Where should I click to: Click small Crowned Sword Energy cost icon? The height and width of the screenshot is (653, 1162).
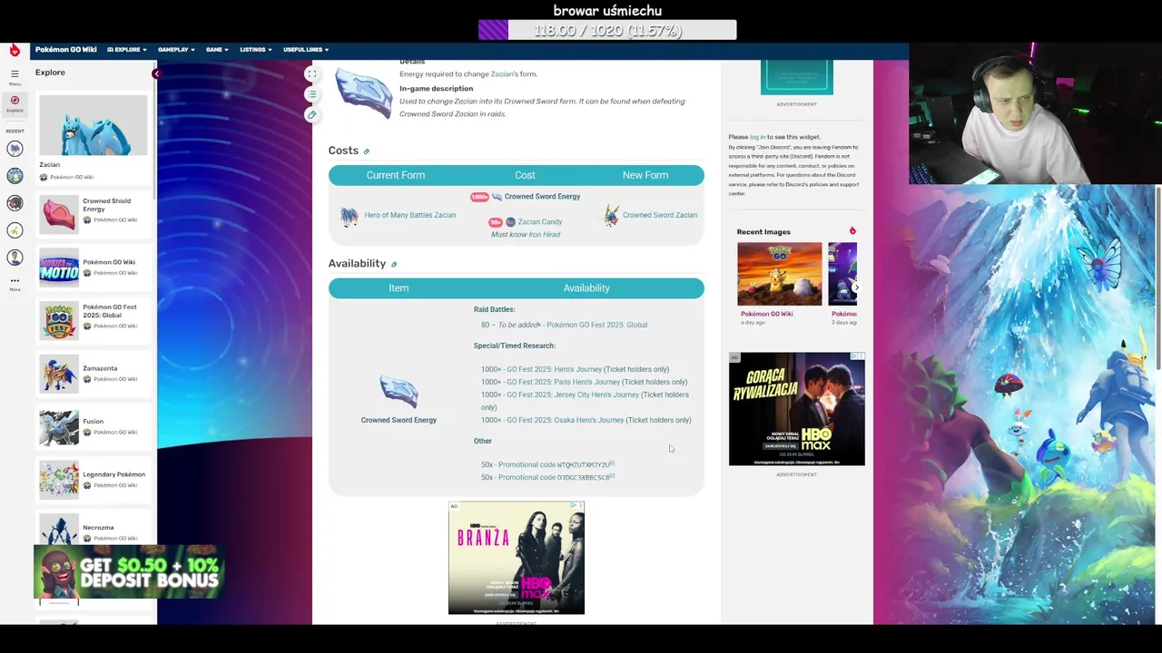(497, 197)
